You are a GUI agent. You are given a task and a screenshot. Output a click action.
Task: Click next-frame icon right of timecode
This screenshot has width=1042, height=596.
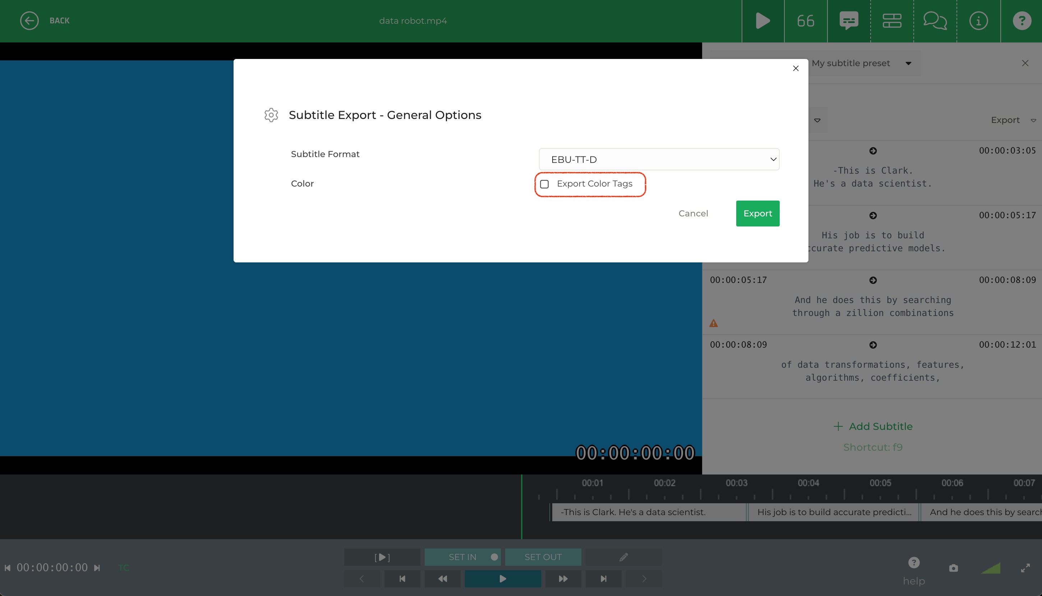(x=97, y=568)
